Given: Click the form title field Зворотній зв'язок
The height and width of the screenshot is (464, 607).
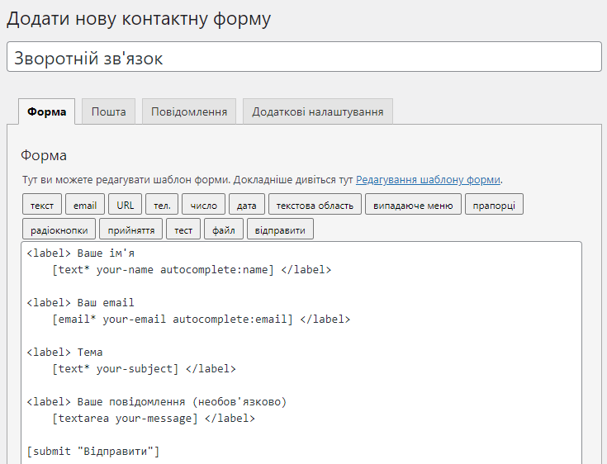Looking at the screenshot, I should coord(304,57).
